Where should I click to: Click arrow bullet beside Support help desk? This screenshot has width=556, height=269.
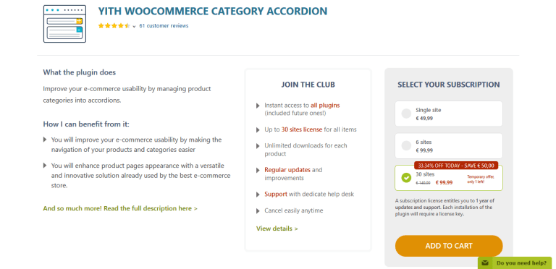pos(258,195)
